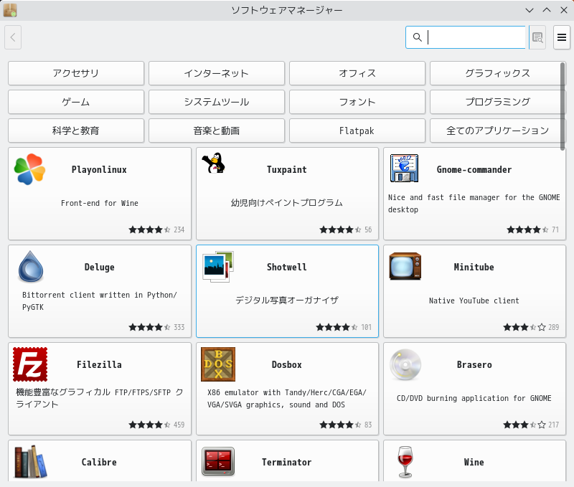Click the Terminator red terminal icon
This screenshot has height=487, width=574.
point(218,461)
